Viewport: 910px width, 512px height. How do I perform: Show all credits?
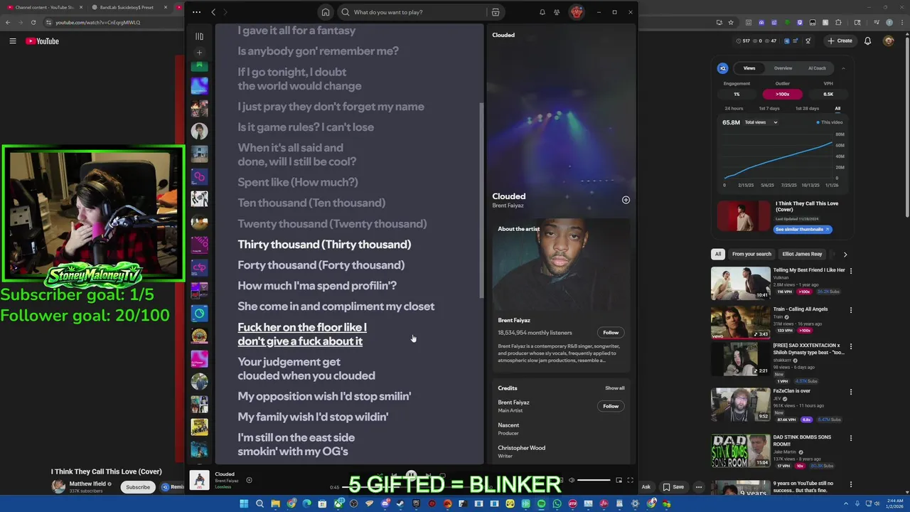tap(615, 388)
